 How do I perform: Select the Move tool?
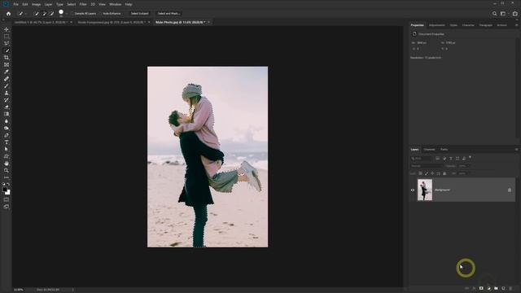(x=7, y=29)
